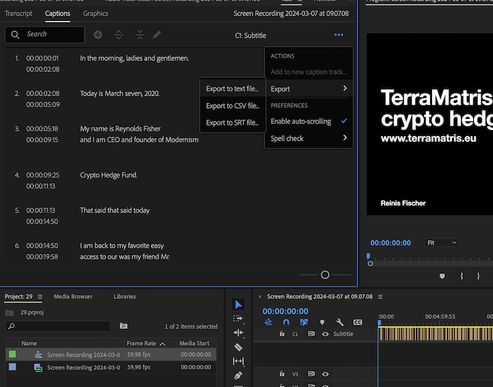Toggle sync lock on C1 Subtitle track
Viewport: 493px width, 387px height.
(311, 334)
